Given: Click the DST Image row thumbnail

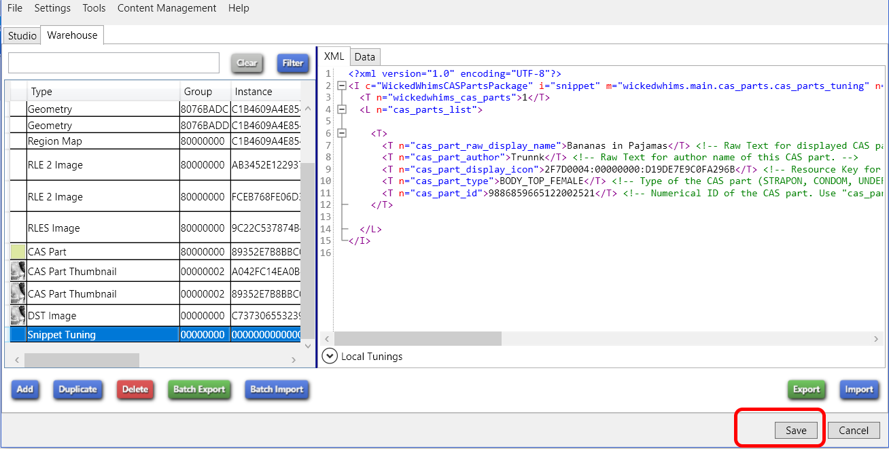Looking at the screenshot, I should pyautogui.click(x=18, y=315).
